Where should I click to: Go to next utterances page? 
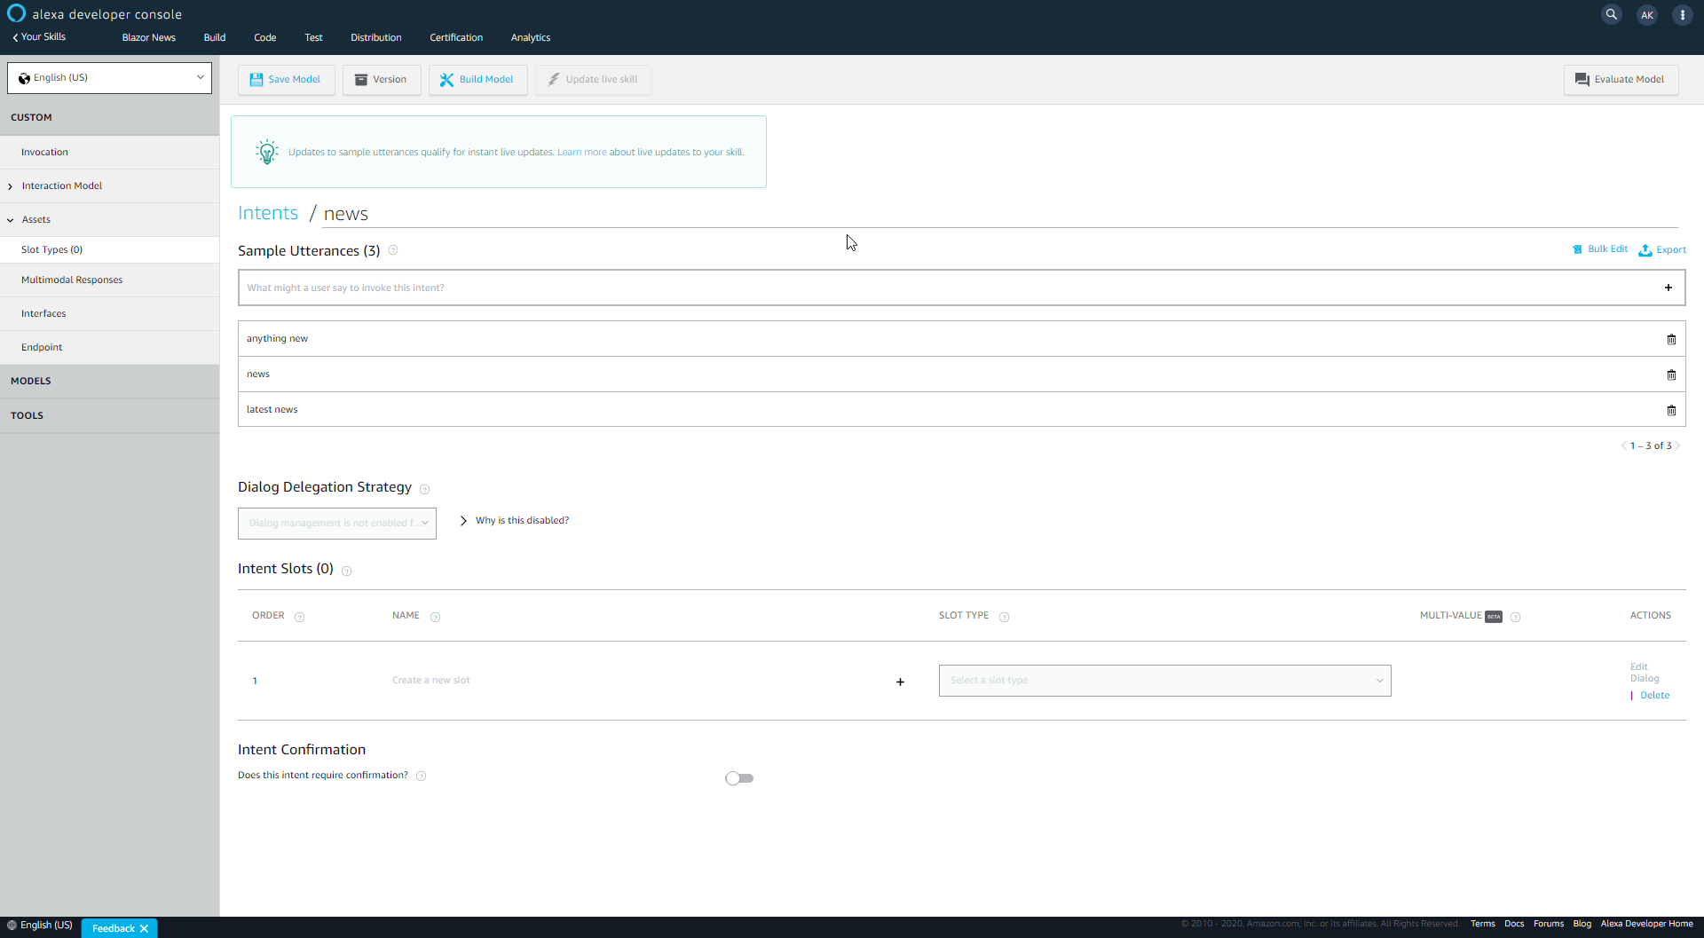1677,445
